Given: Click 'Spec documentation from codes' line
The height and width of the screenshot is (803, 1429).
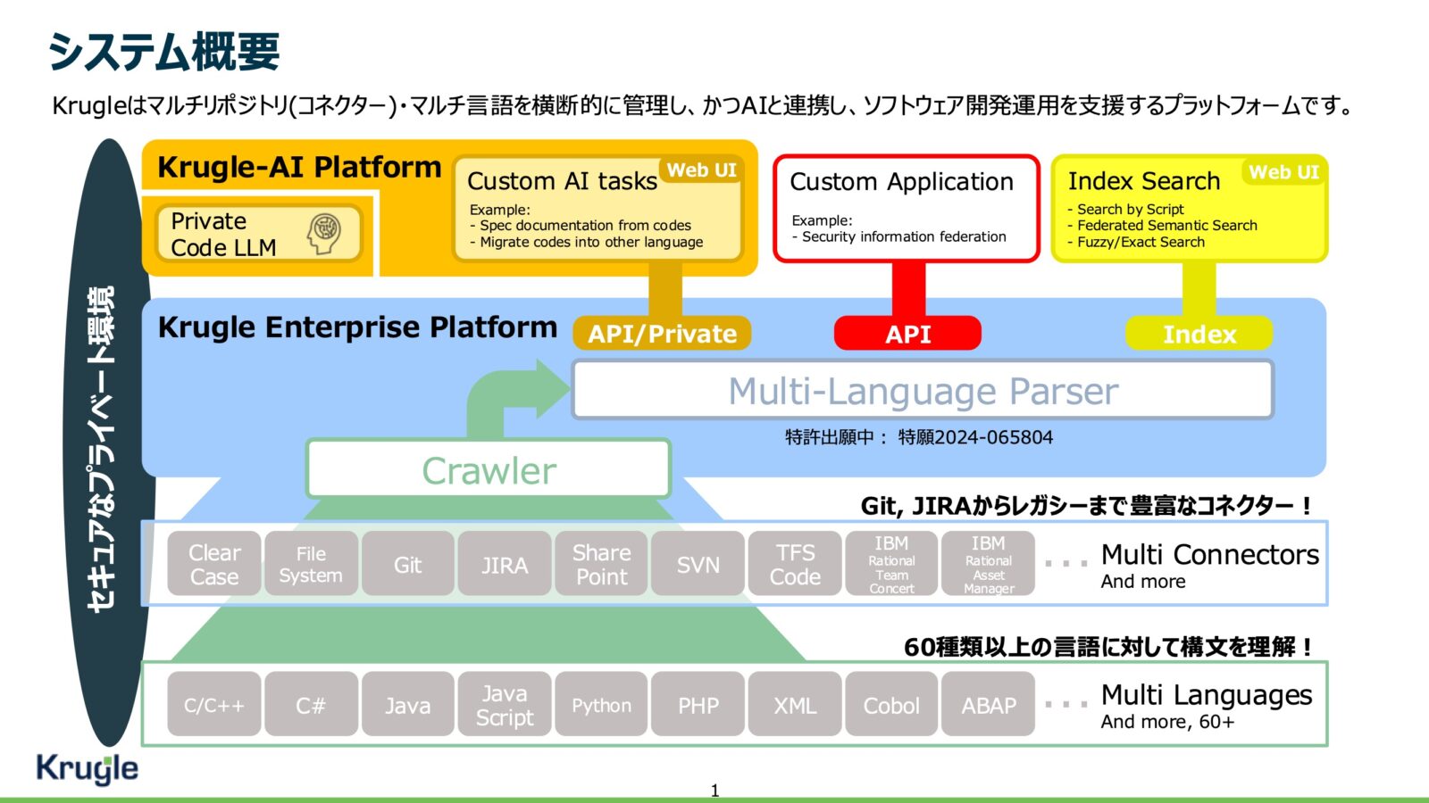Looking at the screenshot, I should tap(585, 226).
